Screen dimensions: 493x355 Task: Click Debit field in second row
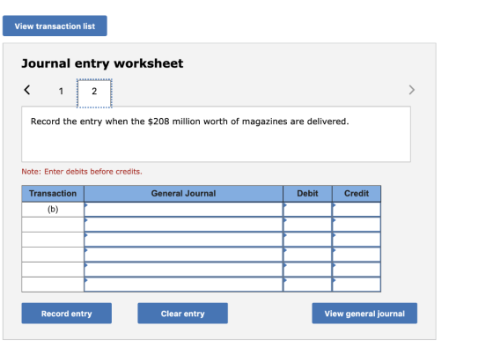[307, 225]
